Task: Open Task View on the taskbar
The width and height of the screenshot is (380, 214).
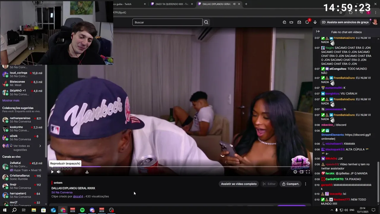Action: point(24,210)
